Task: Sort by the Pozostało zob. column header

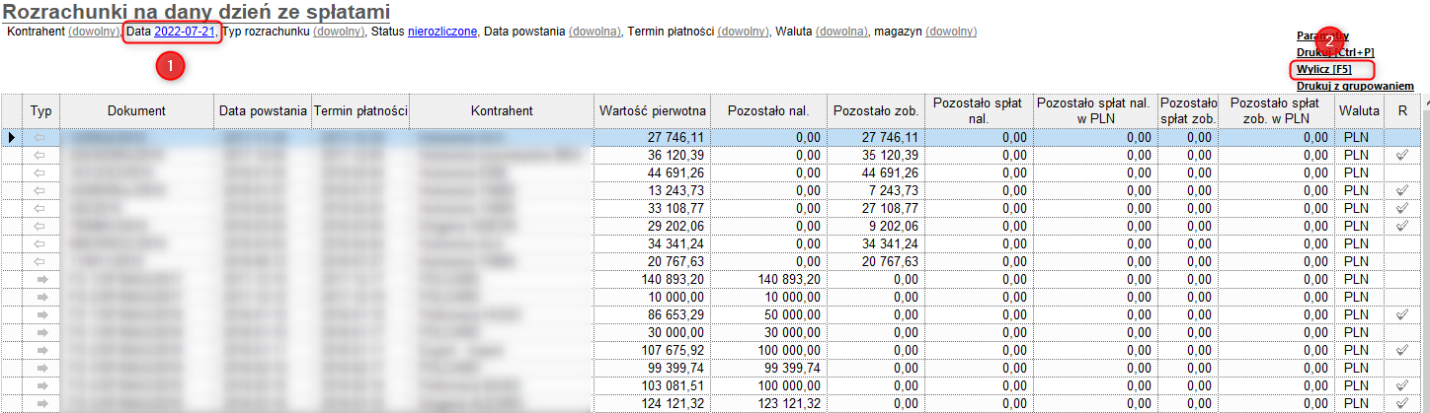Action: click(x=875, y=111)
